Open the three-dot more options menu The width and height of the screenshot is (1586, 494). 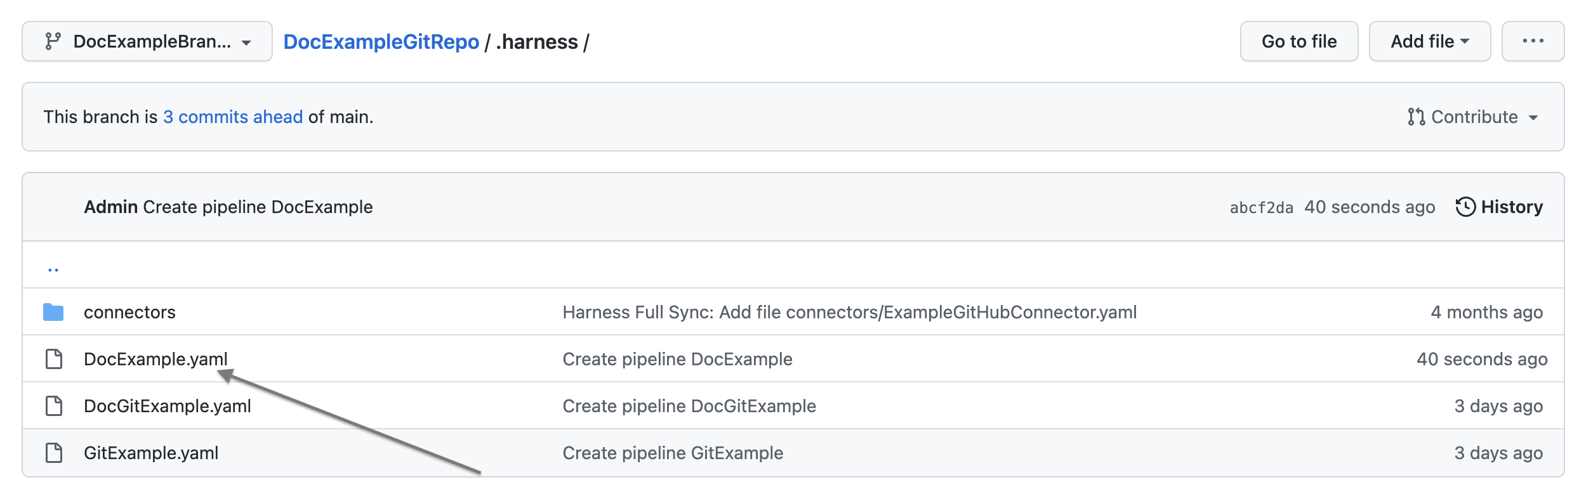[1533, 41]
